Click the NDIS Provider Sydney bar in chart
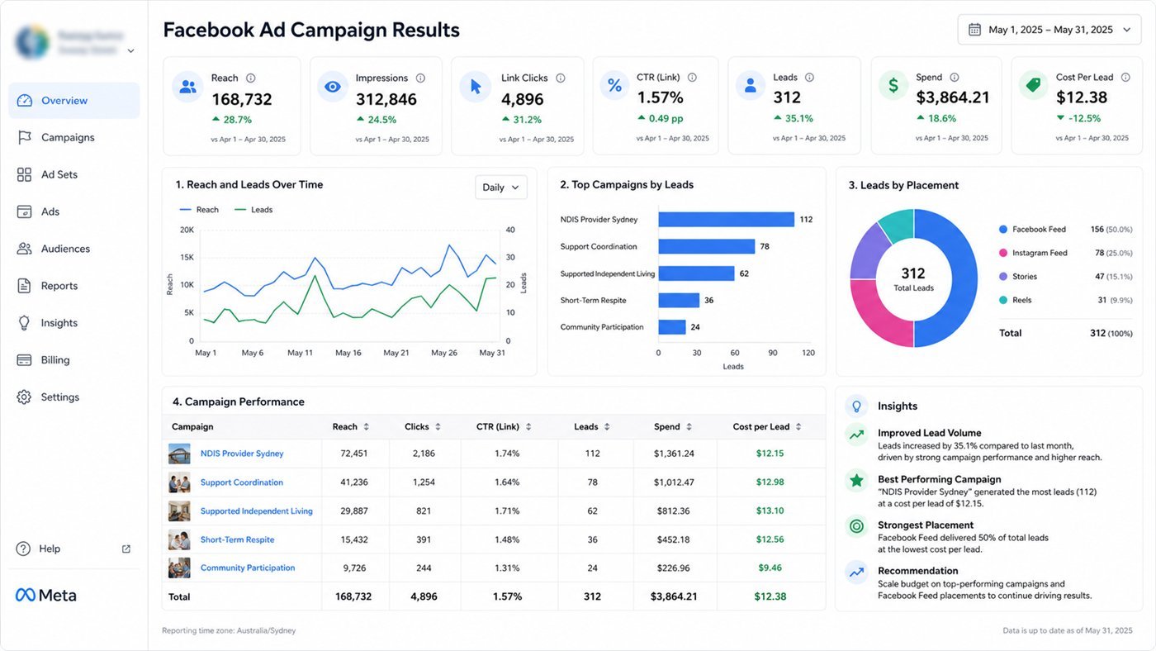The image size is (1156, 651). pyautogui.click(x=727, y=219)
